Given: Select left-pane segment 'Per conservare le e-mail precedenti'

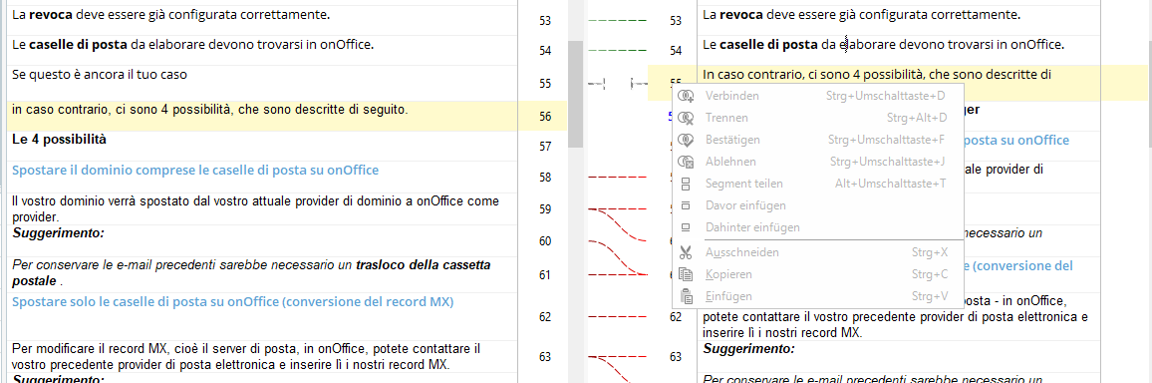Looking at the screenshot, I should pyautogui.click(x=251, y=272).
